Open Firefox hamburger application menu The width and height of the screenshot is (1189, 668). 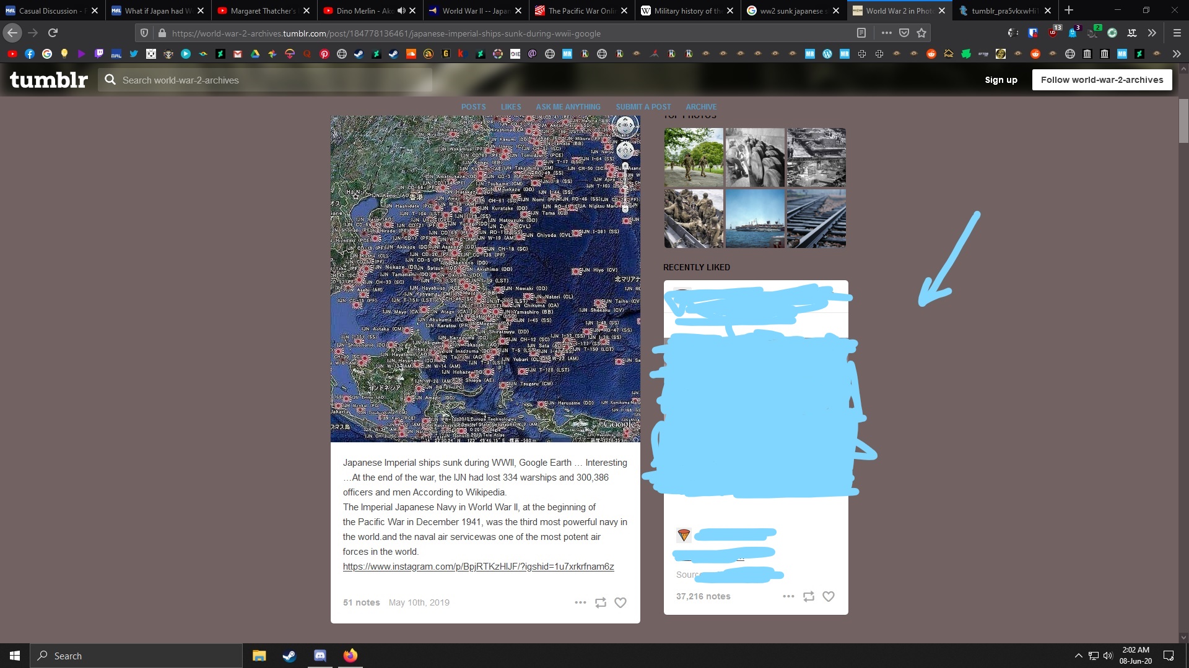1177,33
